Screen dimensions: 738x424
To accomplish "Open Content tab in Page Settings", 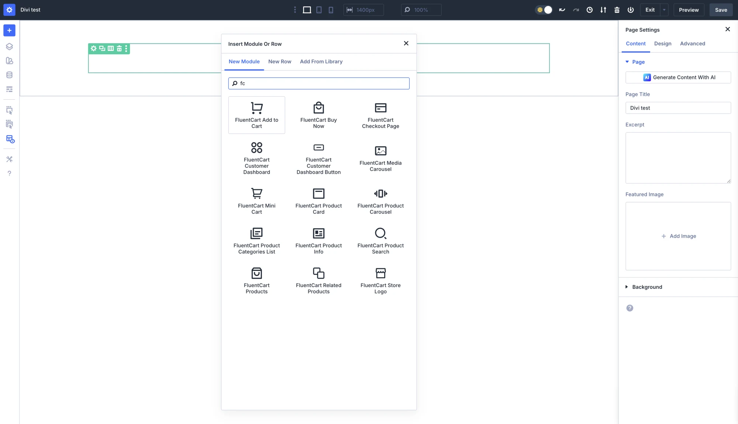I will 635,44.
